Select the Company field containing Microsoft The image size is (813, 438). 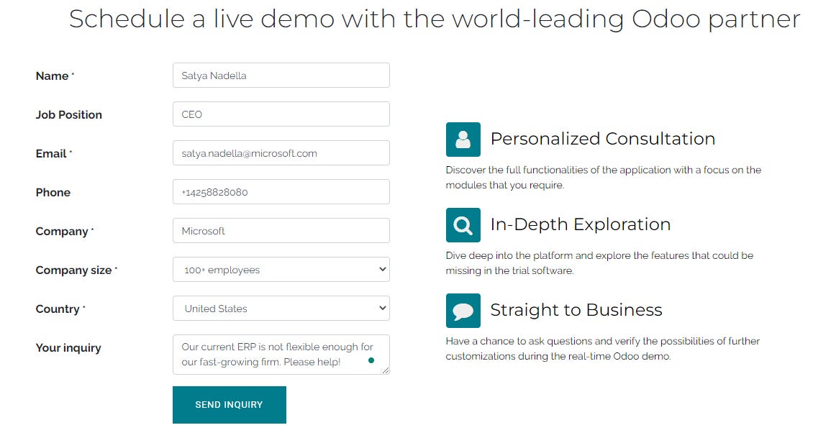[281, 231]
